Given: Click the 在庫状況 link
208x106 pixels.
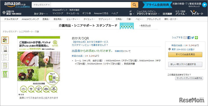Looking at the screenshot, I should [x=119, y=51].
